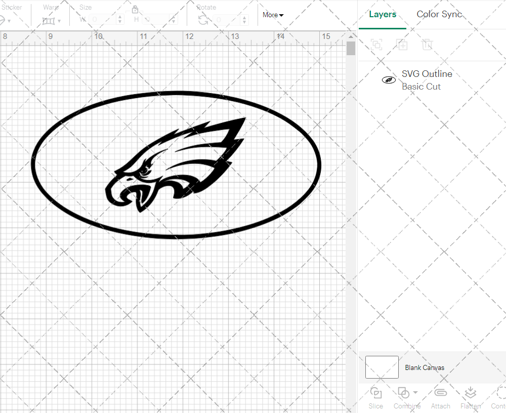506x413 pixels.
Task: Click the eagle thumbnail in Layers panel
Action: point(389,80)
